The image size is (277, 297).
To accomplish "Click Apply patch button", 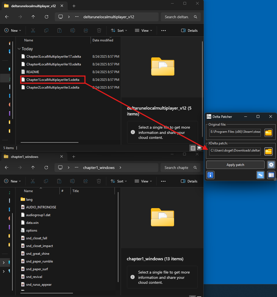I will click(235, 165).
